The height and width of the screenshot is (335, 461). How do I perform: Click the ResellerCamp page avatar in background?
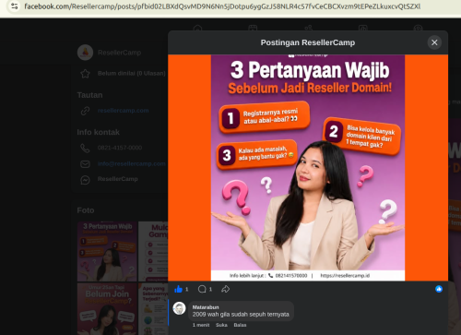point(85,53)
